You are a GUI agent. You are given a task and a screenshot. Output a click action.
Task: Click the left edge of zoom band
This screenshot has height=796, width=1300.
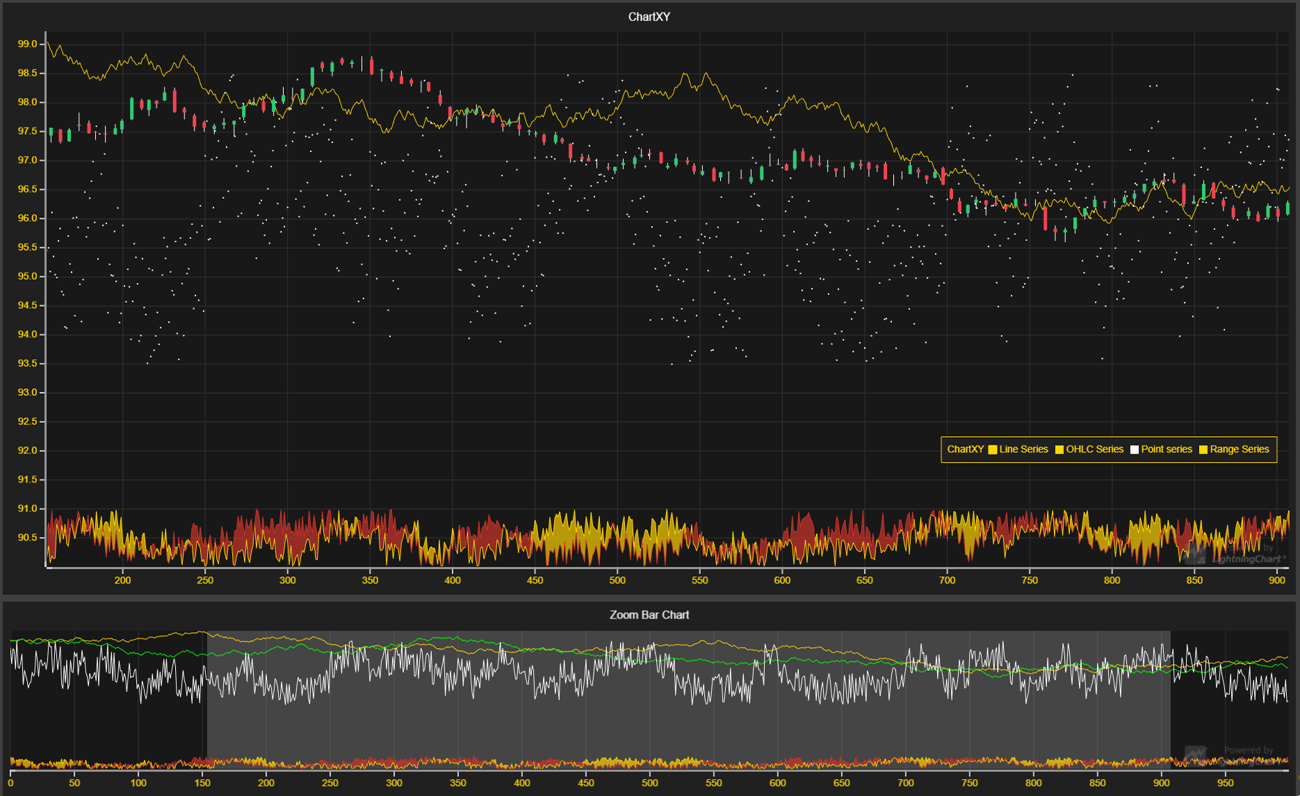pos(207,699)
